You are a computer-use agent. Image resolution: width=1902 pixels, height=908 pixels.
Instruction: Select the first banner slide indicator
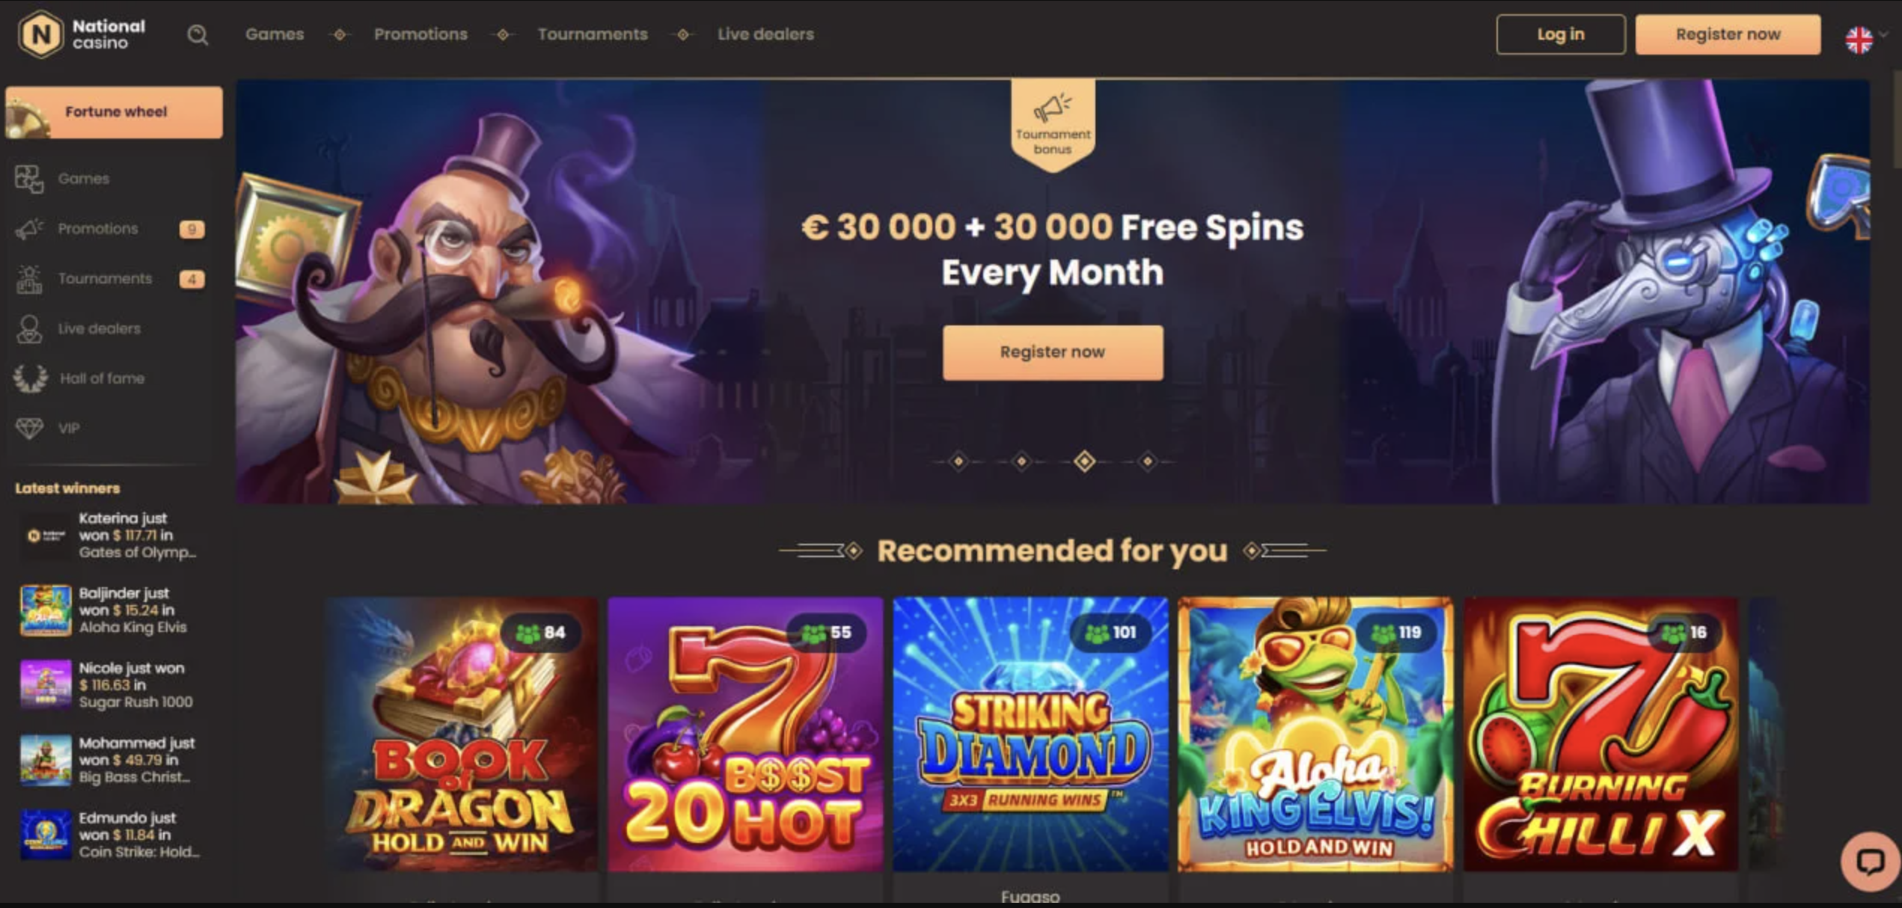point(958,461)
